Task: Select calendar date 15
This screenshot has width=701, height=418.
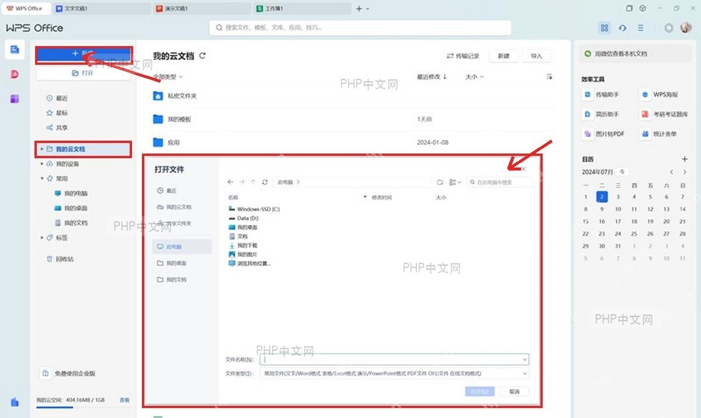Action: click(586, 221)
